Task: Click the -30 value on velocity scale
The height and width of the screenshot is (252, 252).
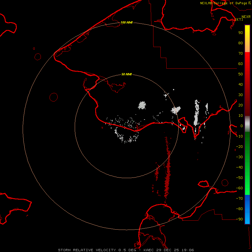Action: (x=239, y=157)
